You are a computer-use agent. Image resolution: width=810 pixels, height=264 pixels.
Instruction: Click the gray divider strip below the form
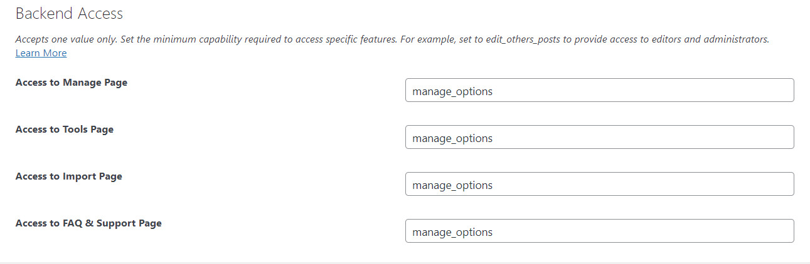[x=405, y=263]
